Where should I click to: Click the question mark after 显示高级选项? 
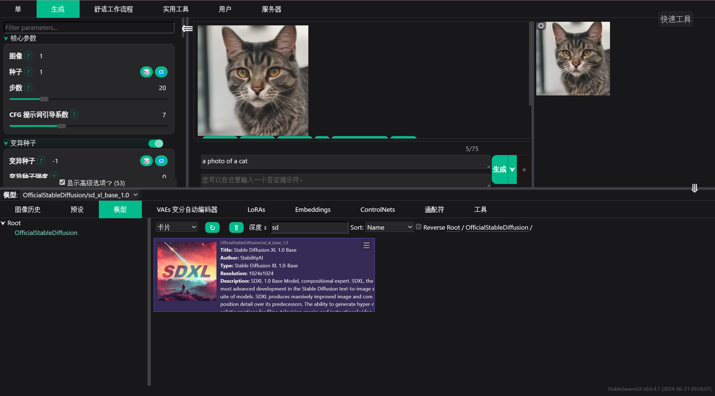coord(109,183)
